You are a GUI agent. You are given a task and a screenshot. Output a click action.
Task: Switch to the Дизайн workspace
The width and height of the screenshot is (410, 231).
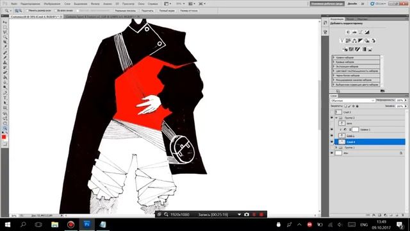(352, 4)
